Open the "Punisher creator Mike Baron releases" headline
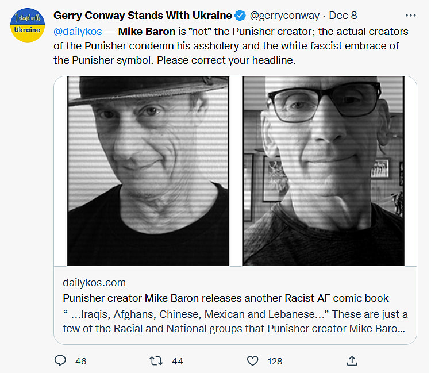The width and height of the screenshot is (431, 373). [225, 298]
